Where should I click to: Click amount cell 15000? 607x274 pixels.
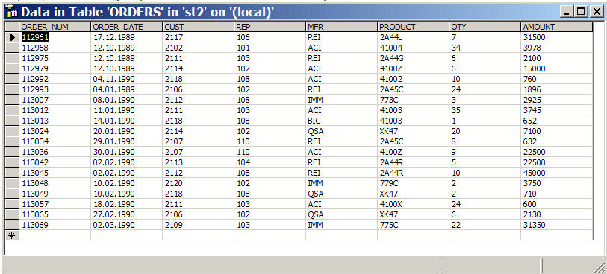pyautogui.click(x=557, y=68)
